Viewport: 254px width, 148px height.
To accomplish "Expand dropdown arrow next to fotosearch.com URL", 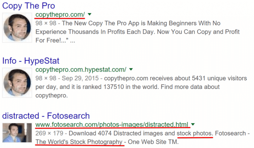I will pyautogui.click(x=193, y=124).
